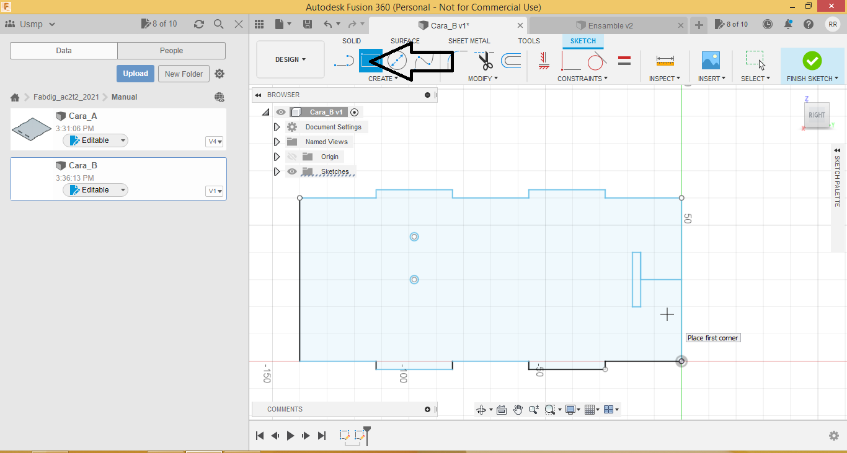Screen dimensions: 847x453
Task: Open timeline settings gear
Action: pos(834,436)
